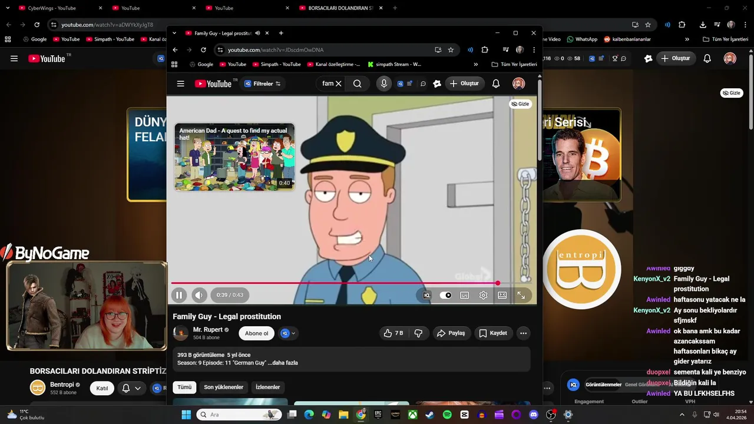Hide the American Dad suggestion card via Gizle

[x=520, y=104]
